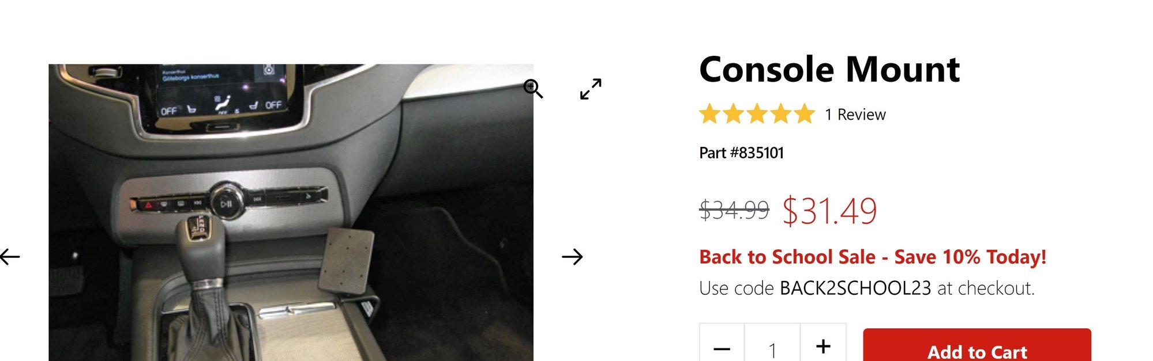Click the fifth yellow rating star
1153x361 pixels.
[x=804, y=114]
